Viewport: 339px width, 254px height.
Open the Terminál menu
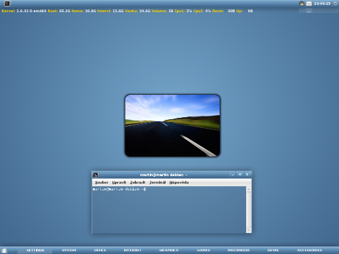[x=157, y=182]
